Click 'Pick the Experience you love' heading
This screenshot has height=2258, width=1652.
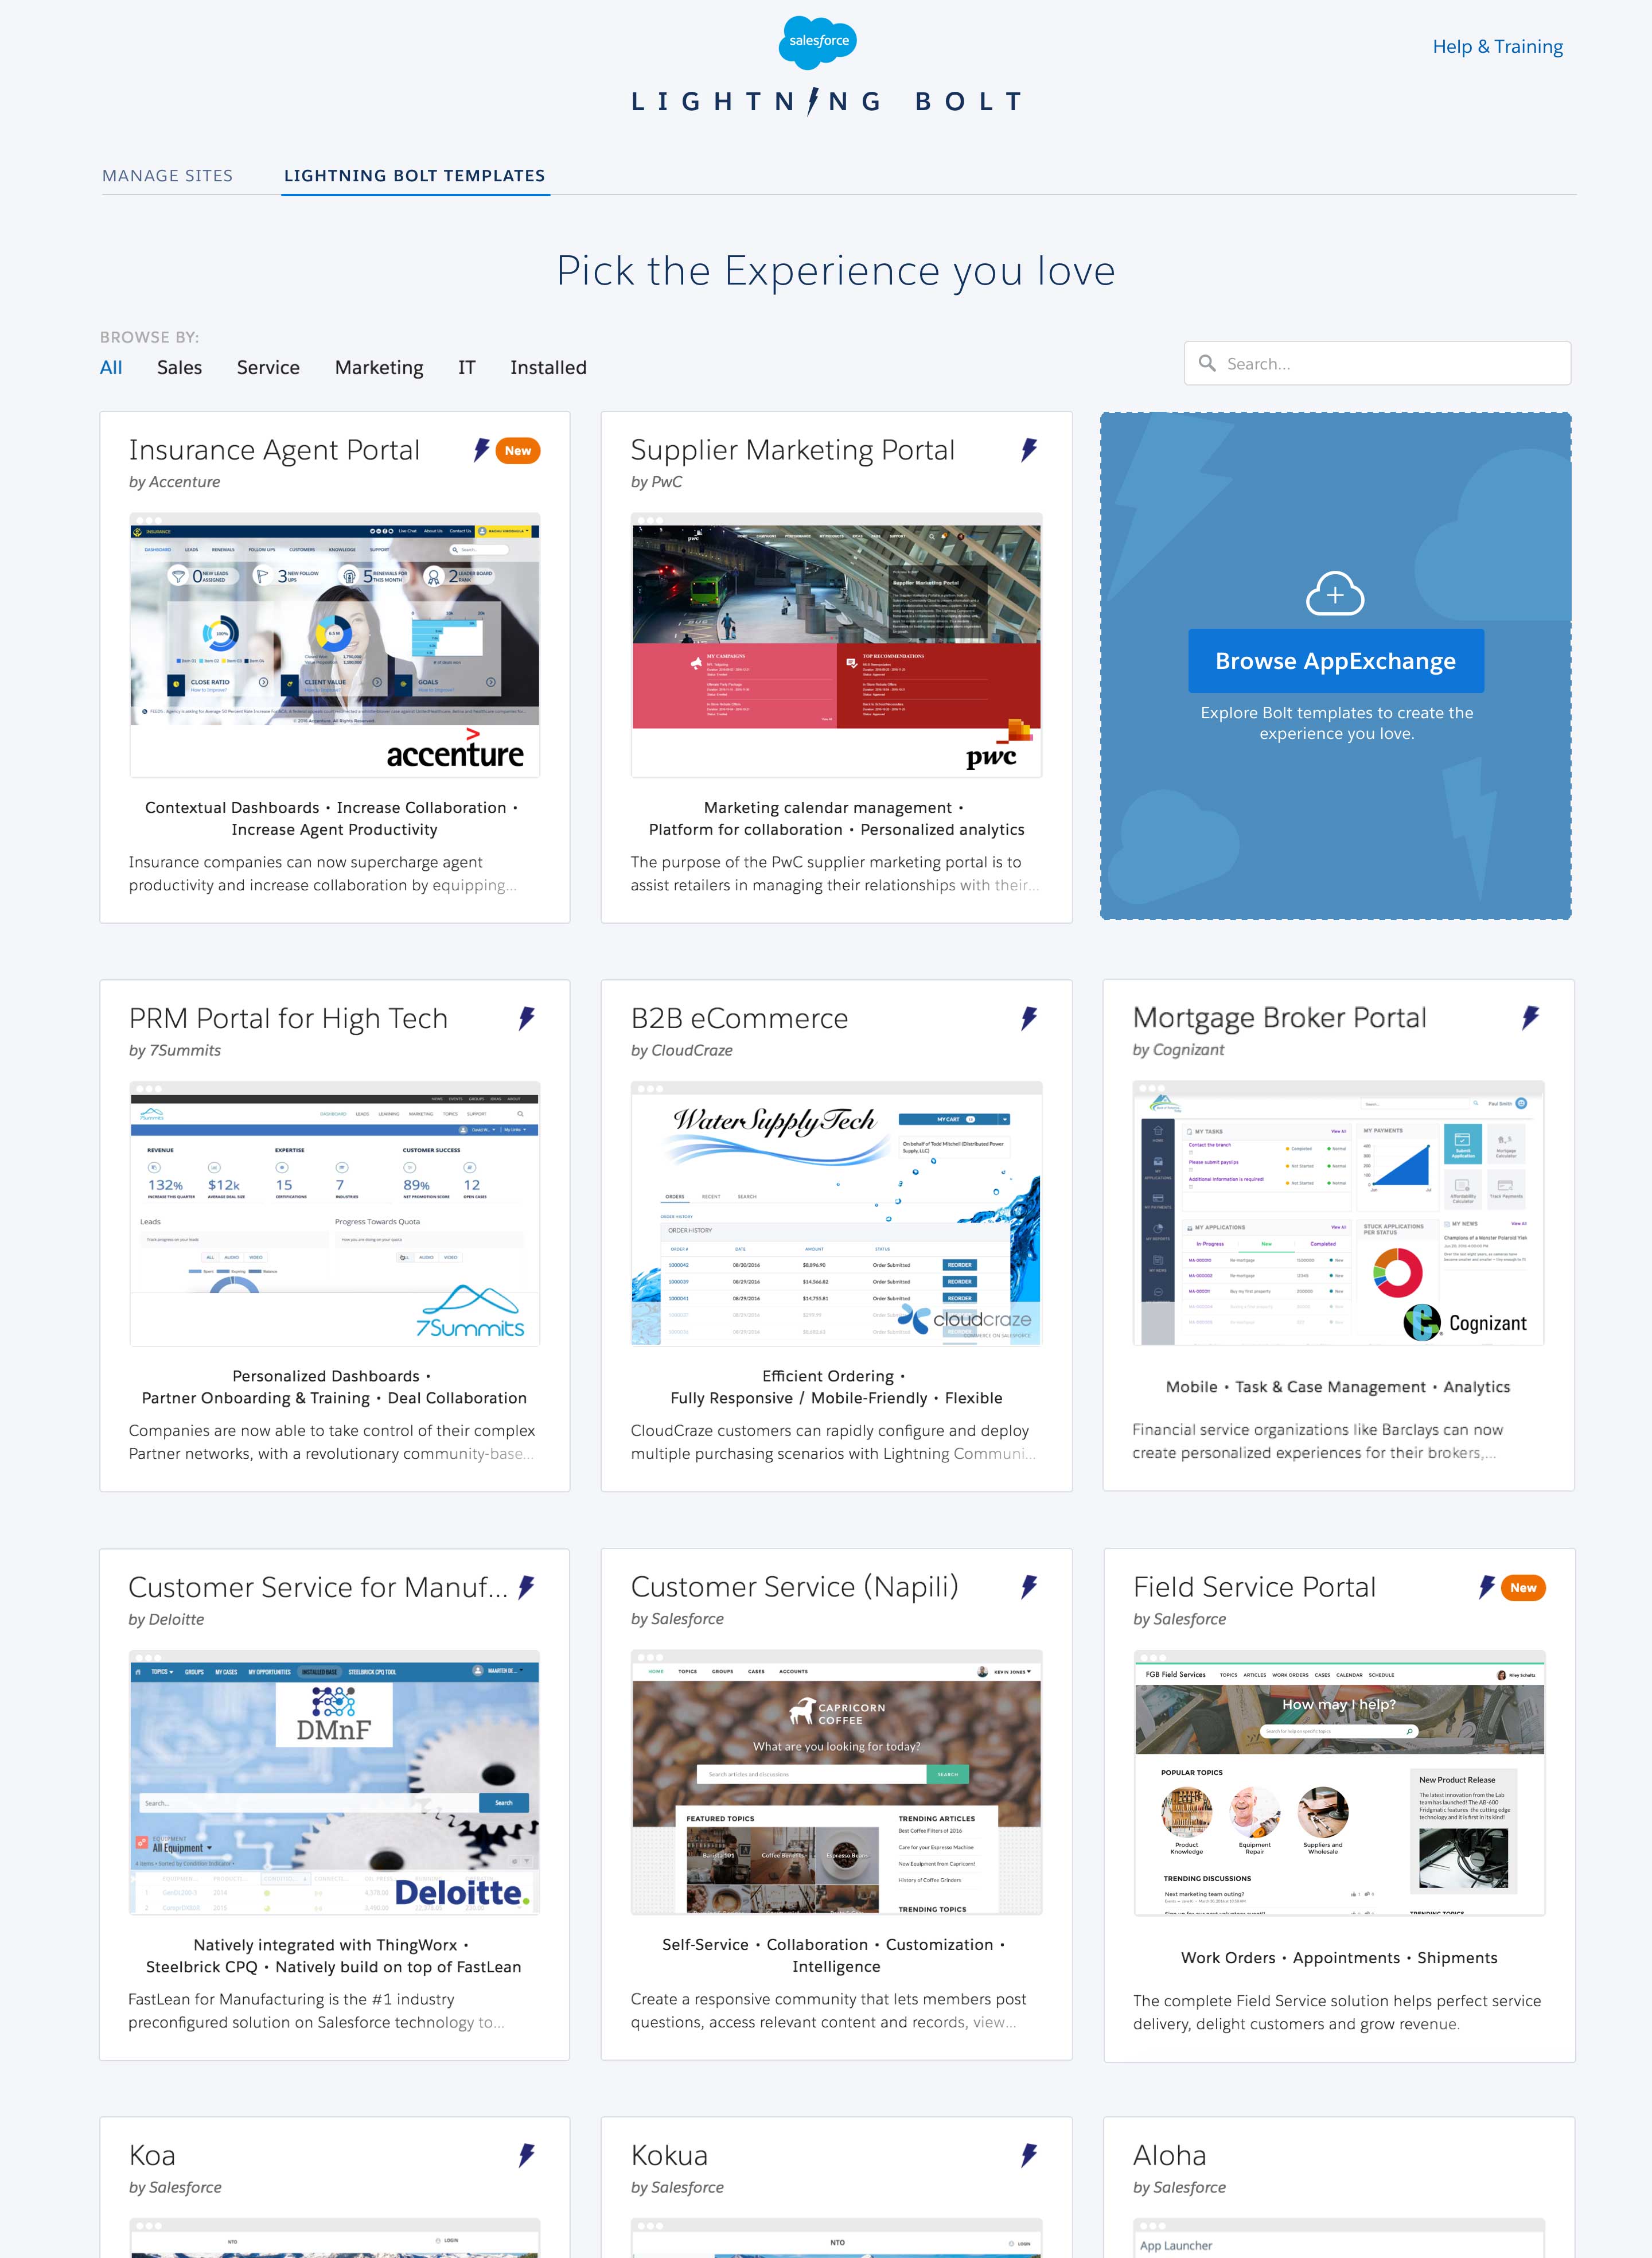click(x=836, y=271)
